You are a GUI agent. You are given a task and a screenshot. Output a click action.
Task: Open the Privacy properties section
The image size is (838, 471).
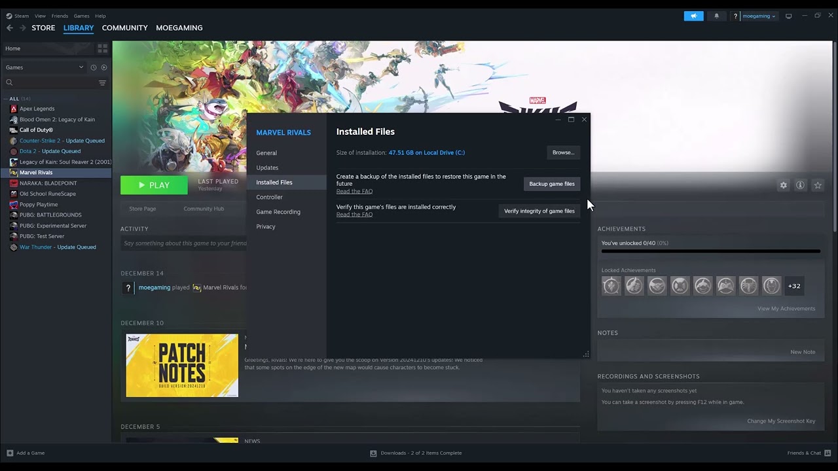point(266,226)
